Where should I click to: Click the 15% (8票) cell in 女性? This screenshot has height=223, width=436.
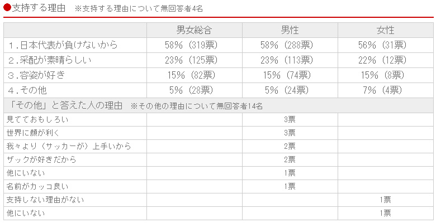(x=382, y=75)
